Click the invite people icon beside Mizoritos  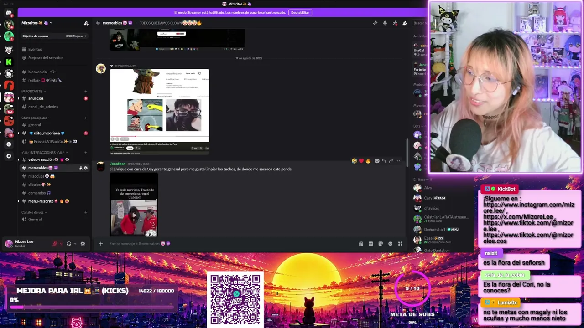coord(86,23)
